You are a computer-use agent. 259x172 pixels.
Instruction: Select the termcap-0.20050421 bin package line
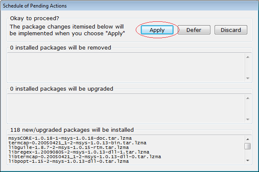pyautogui.click(x=77, y=143)
